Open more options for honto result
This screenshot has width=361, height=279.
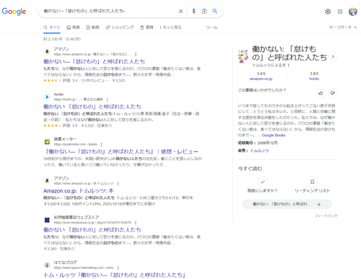[x=107, y=99]
